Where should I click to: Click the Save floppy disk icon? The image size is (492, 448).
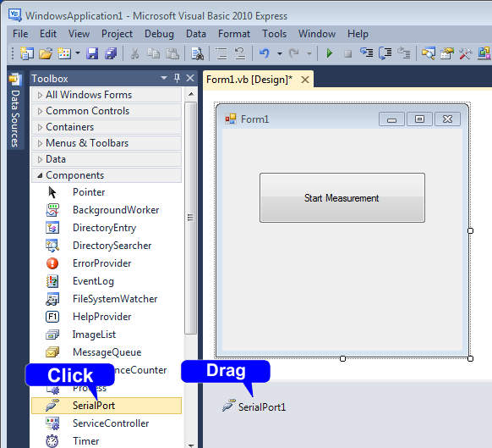pos(92,53)
